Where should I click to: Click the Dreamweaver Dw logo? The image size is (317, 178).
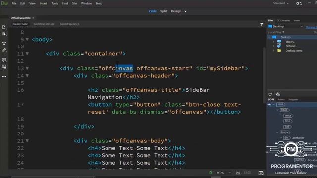[x=4, y=3]
